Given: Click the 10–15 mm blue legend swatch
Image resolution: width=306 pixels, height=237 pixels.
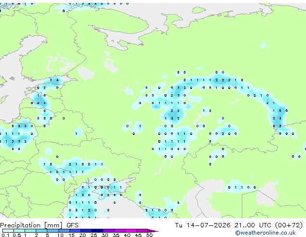Looking at the screenshot, I should [64, 231].
